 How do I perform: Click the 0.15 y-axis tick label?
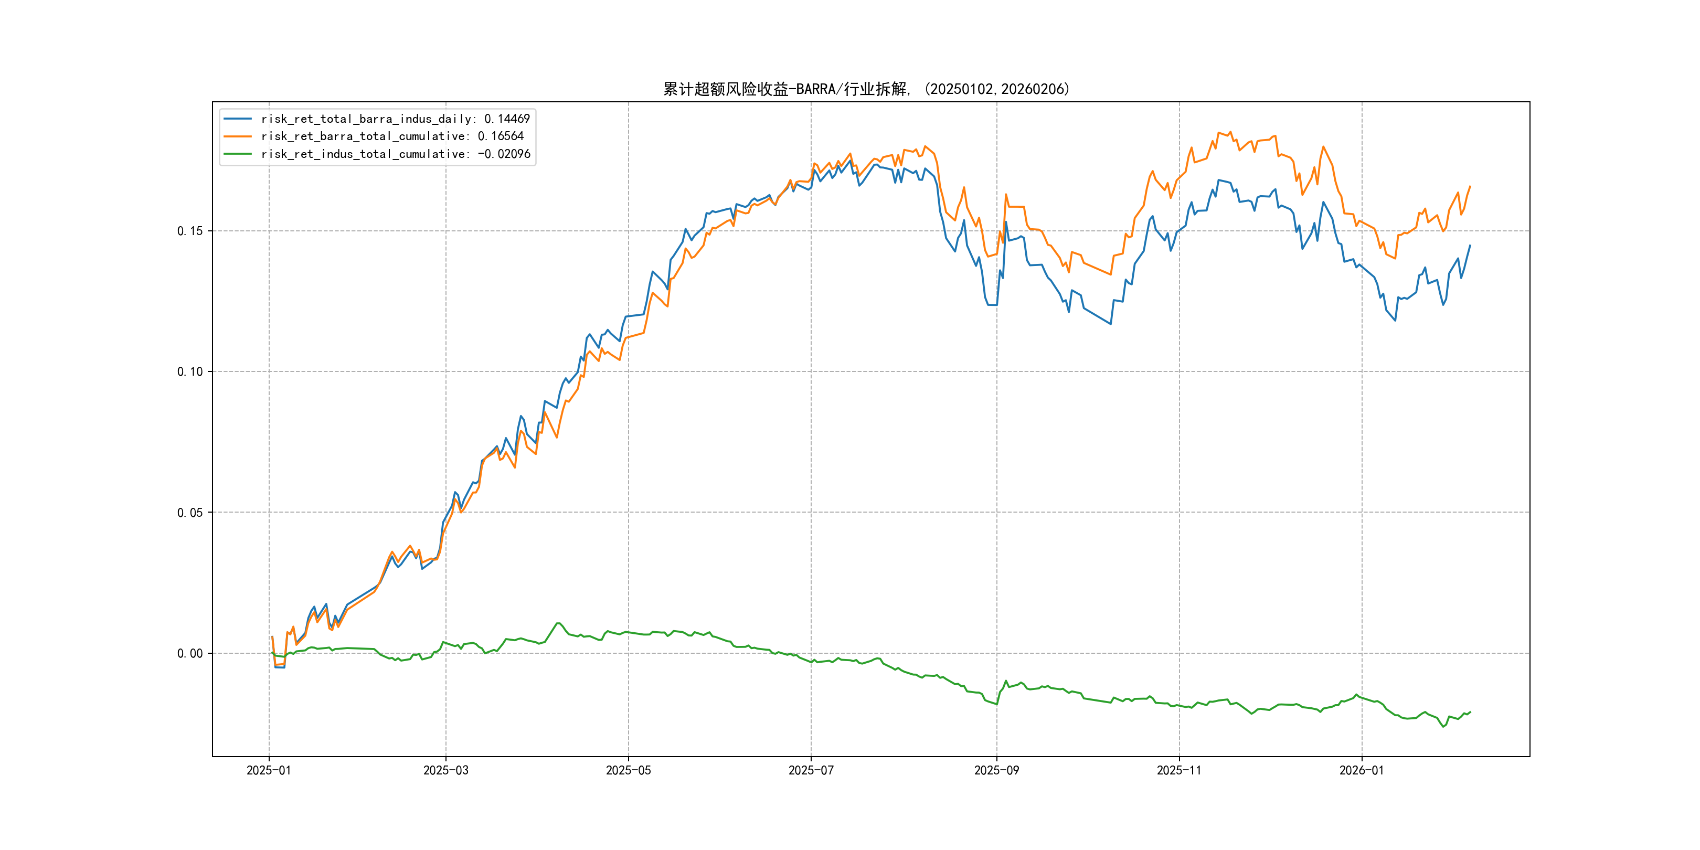[190, 231]
